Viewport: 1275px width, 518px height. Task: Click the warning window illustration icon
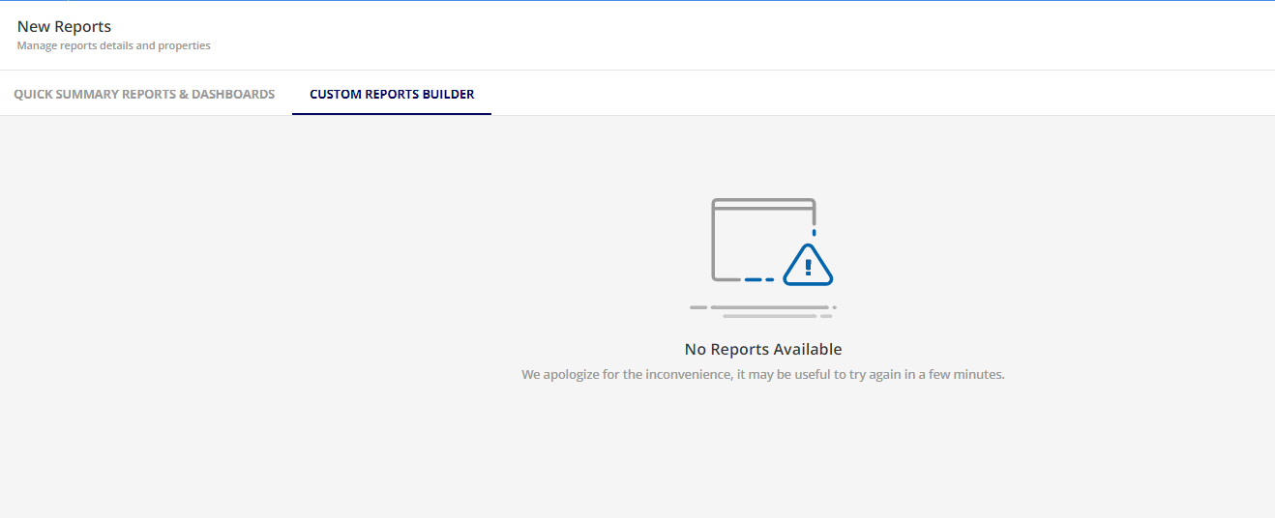762,258
